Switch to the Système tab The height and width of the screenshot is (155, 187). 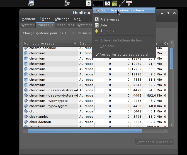28,25
